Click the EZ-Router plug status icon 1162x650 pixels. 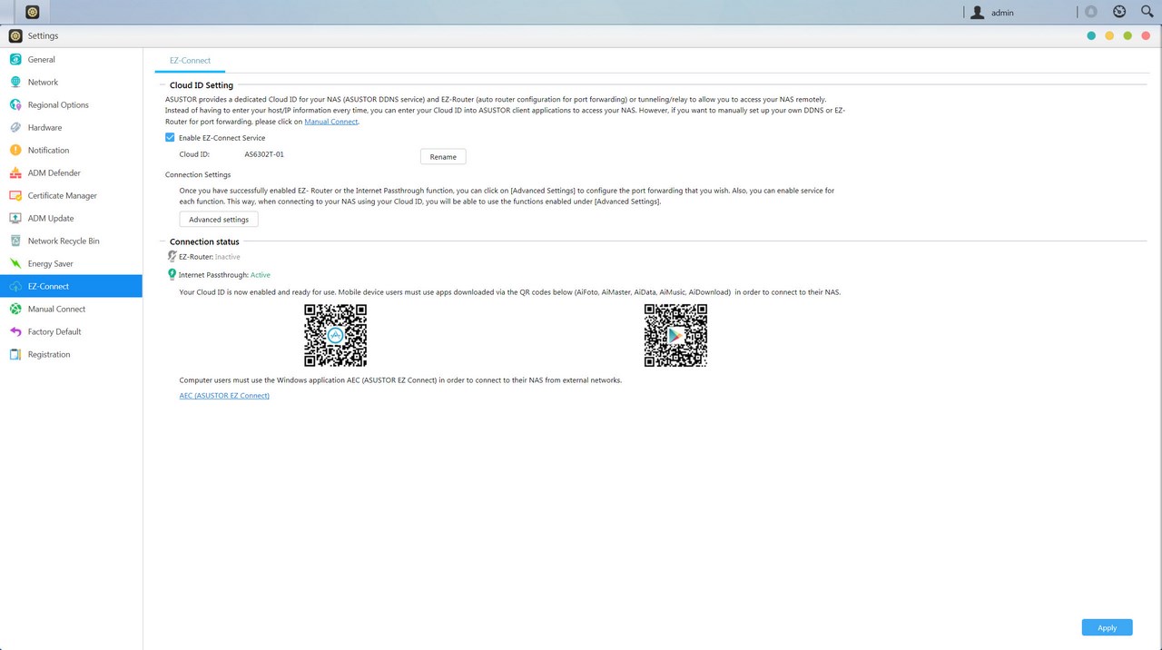click(172, 257)
